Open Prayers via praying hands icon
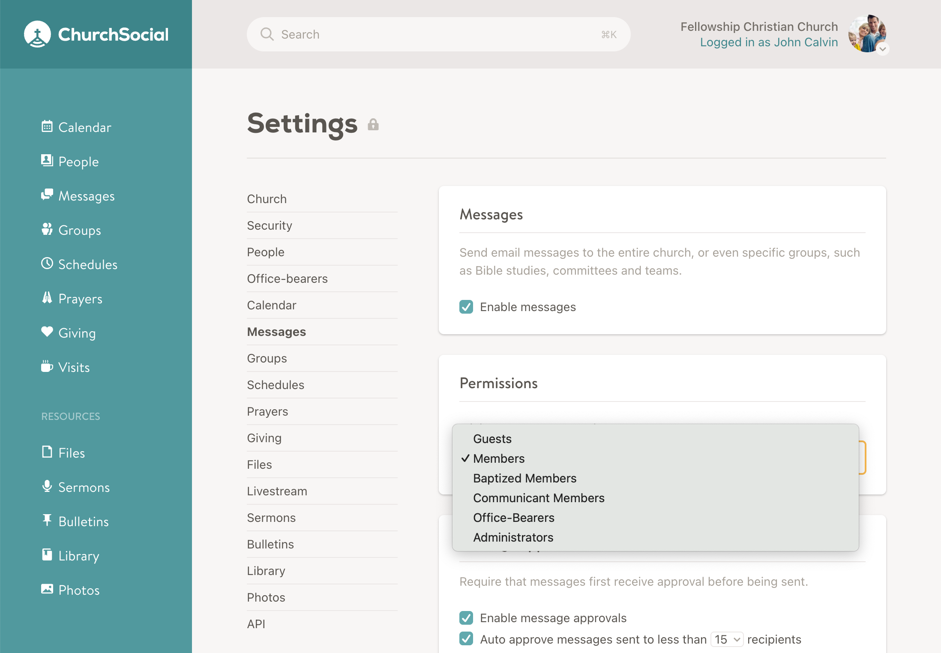941x653 pixels. pos(47,297)
